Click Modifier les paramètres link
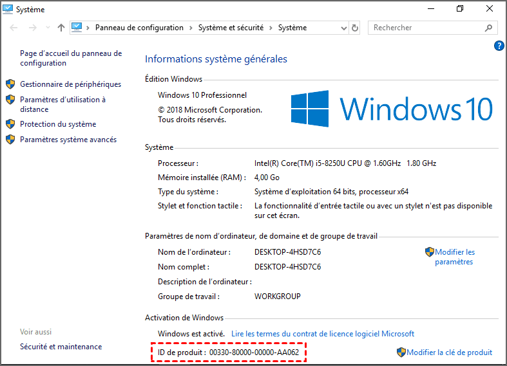The height and width of the screenshot is (366, 507). pyautogui.click(x=455, y=257)
